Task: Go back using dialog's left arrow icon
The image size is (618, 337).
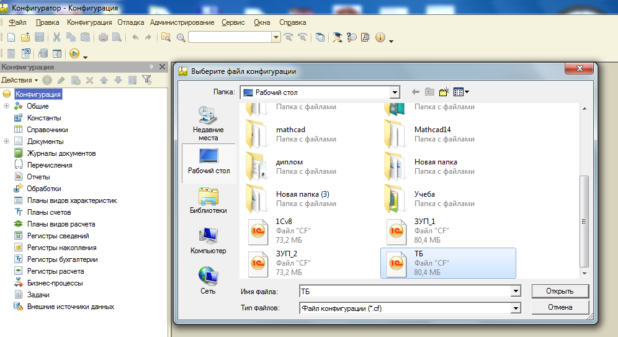Action: point(416,92)
